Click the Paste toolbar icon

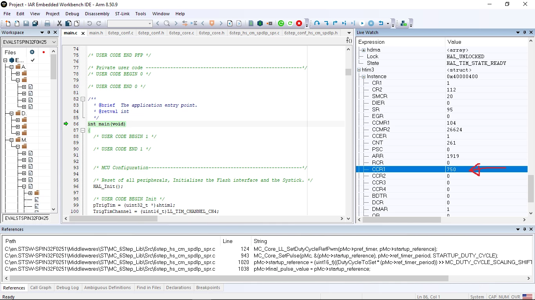(x=77, y=23)
